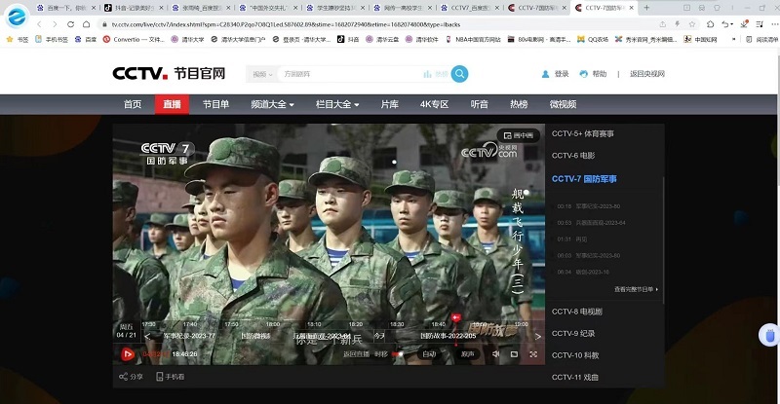The image size is (780, 404).
Task: Open 热榜 in navigation bar
Action: point(519,104)
